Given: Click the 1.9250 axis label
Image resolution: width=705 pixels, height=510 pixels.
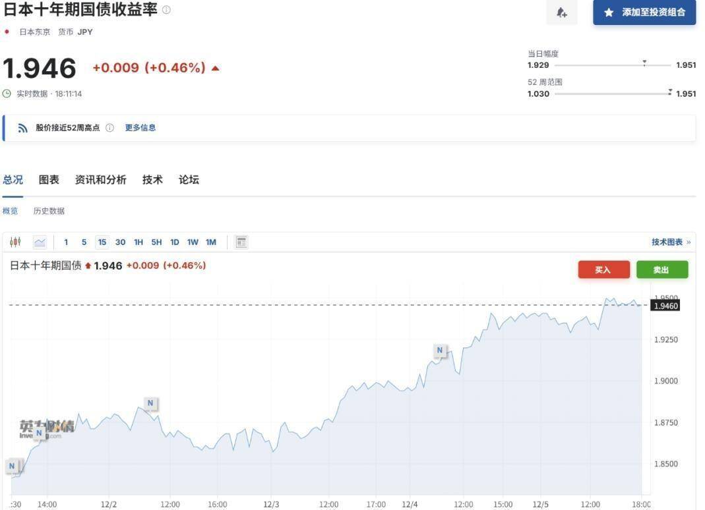Looking at the screenshot, I should click(x=666, y=340).
